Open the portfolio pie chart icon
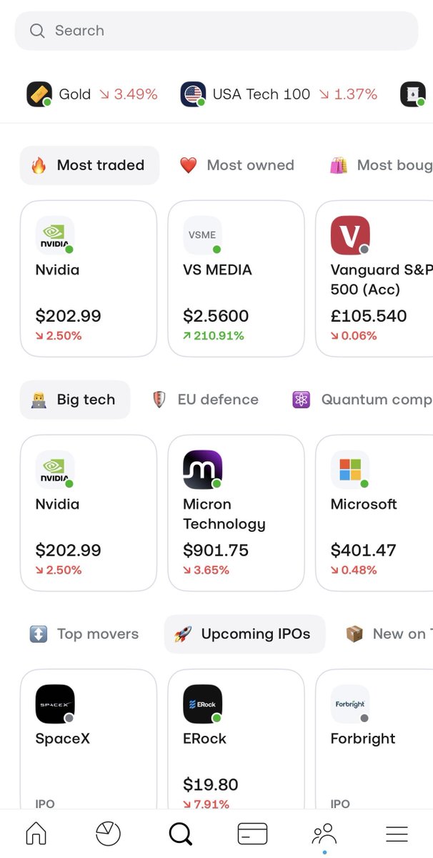The width and height of the screenshot is (433, 858). (108, 833)
